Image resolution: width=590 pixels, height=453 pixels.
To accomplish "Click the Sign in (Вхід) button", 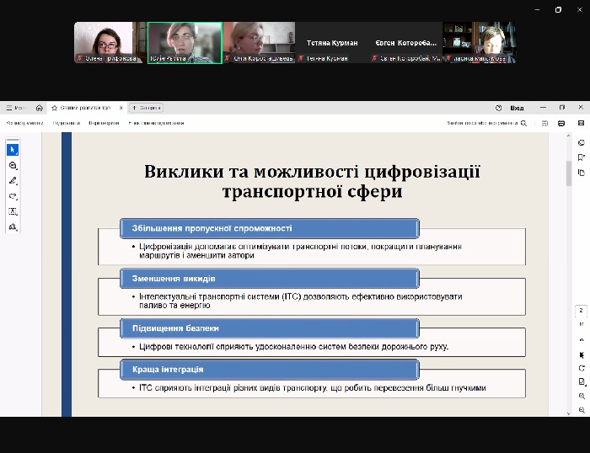I will tap(517, 108).
